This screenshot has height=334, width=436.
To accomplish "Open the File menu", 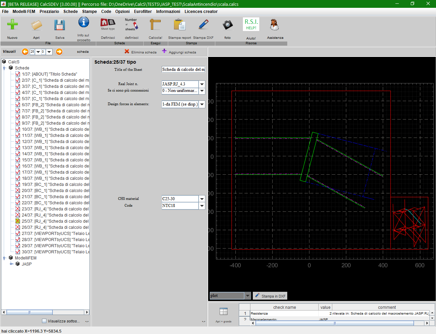I will (5, 11).
